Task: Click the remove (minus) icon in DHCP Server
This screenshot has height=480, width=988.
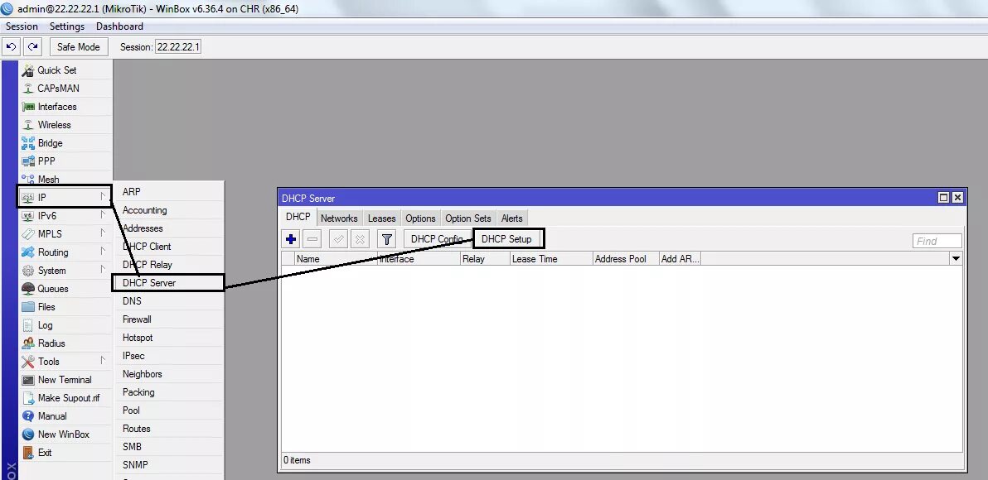Action: (x=312, y=239)
